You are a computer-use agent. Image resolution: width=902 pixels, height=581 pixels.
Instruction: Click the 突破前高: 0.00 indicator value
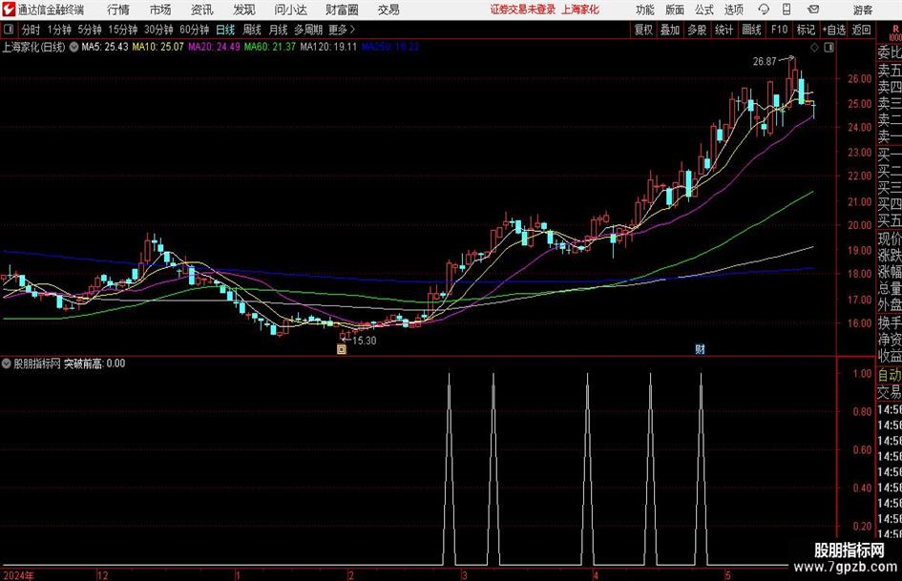[x=94, y=363]
